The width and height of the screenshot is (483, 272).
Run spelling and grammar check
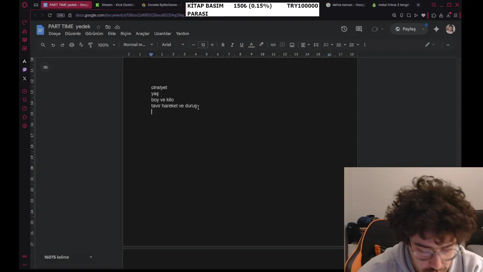pyautogui.click(x=81, y=45)
